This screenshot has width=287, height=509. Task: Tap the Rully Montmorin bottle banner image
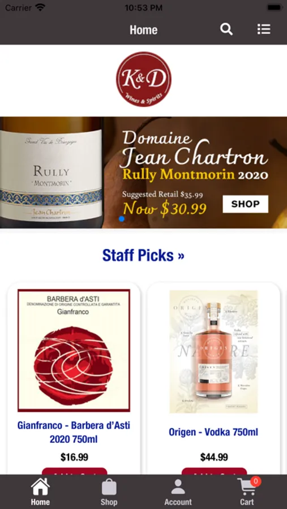pos(52,172)
